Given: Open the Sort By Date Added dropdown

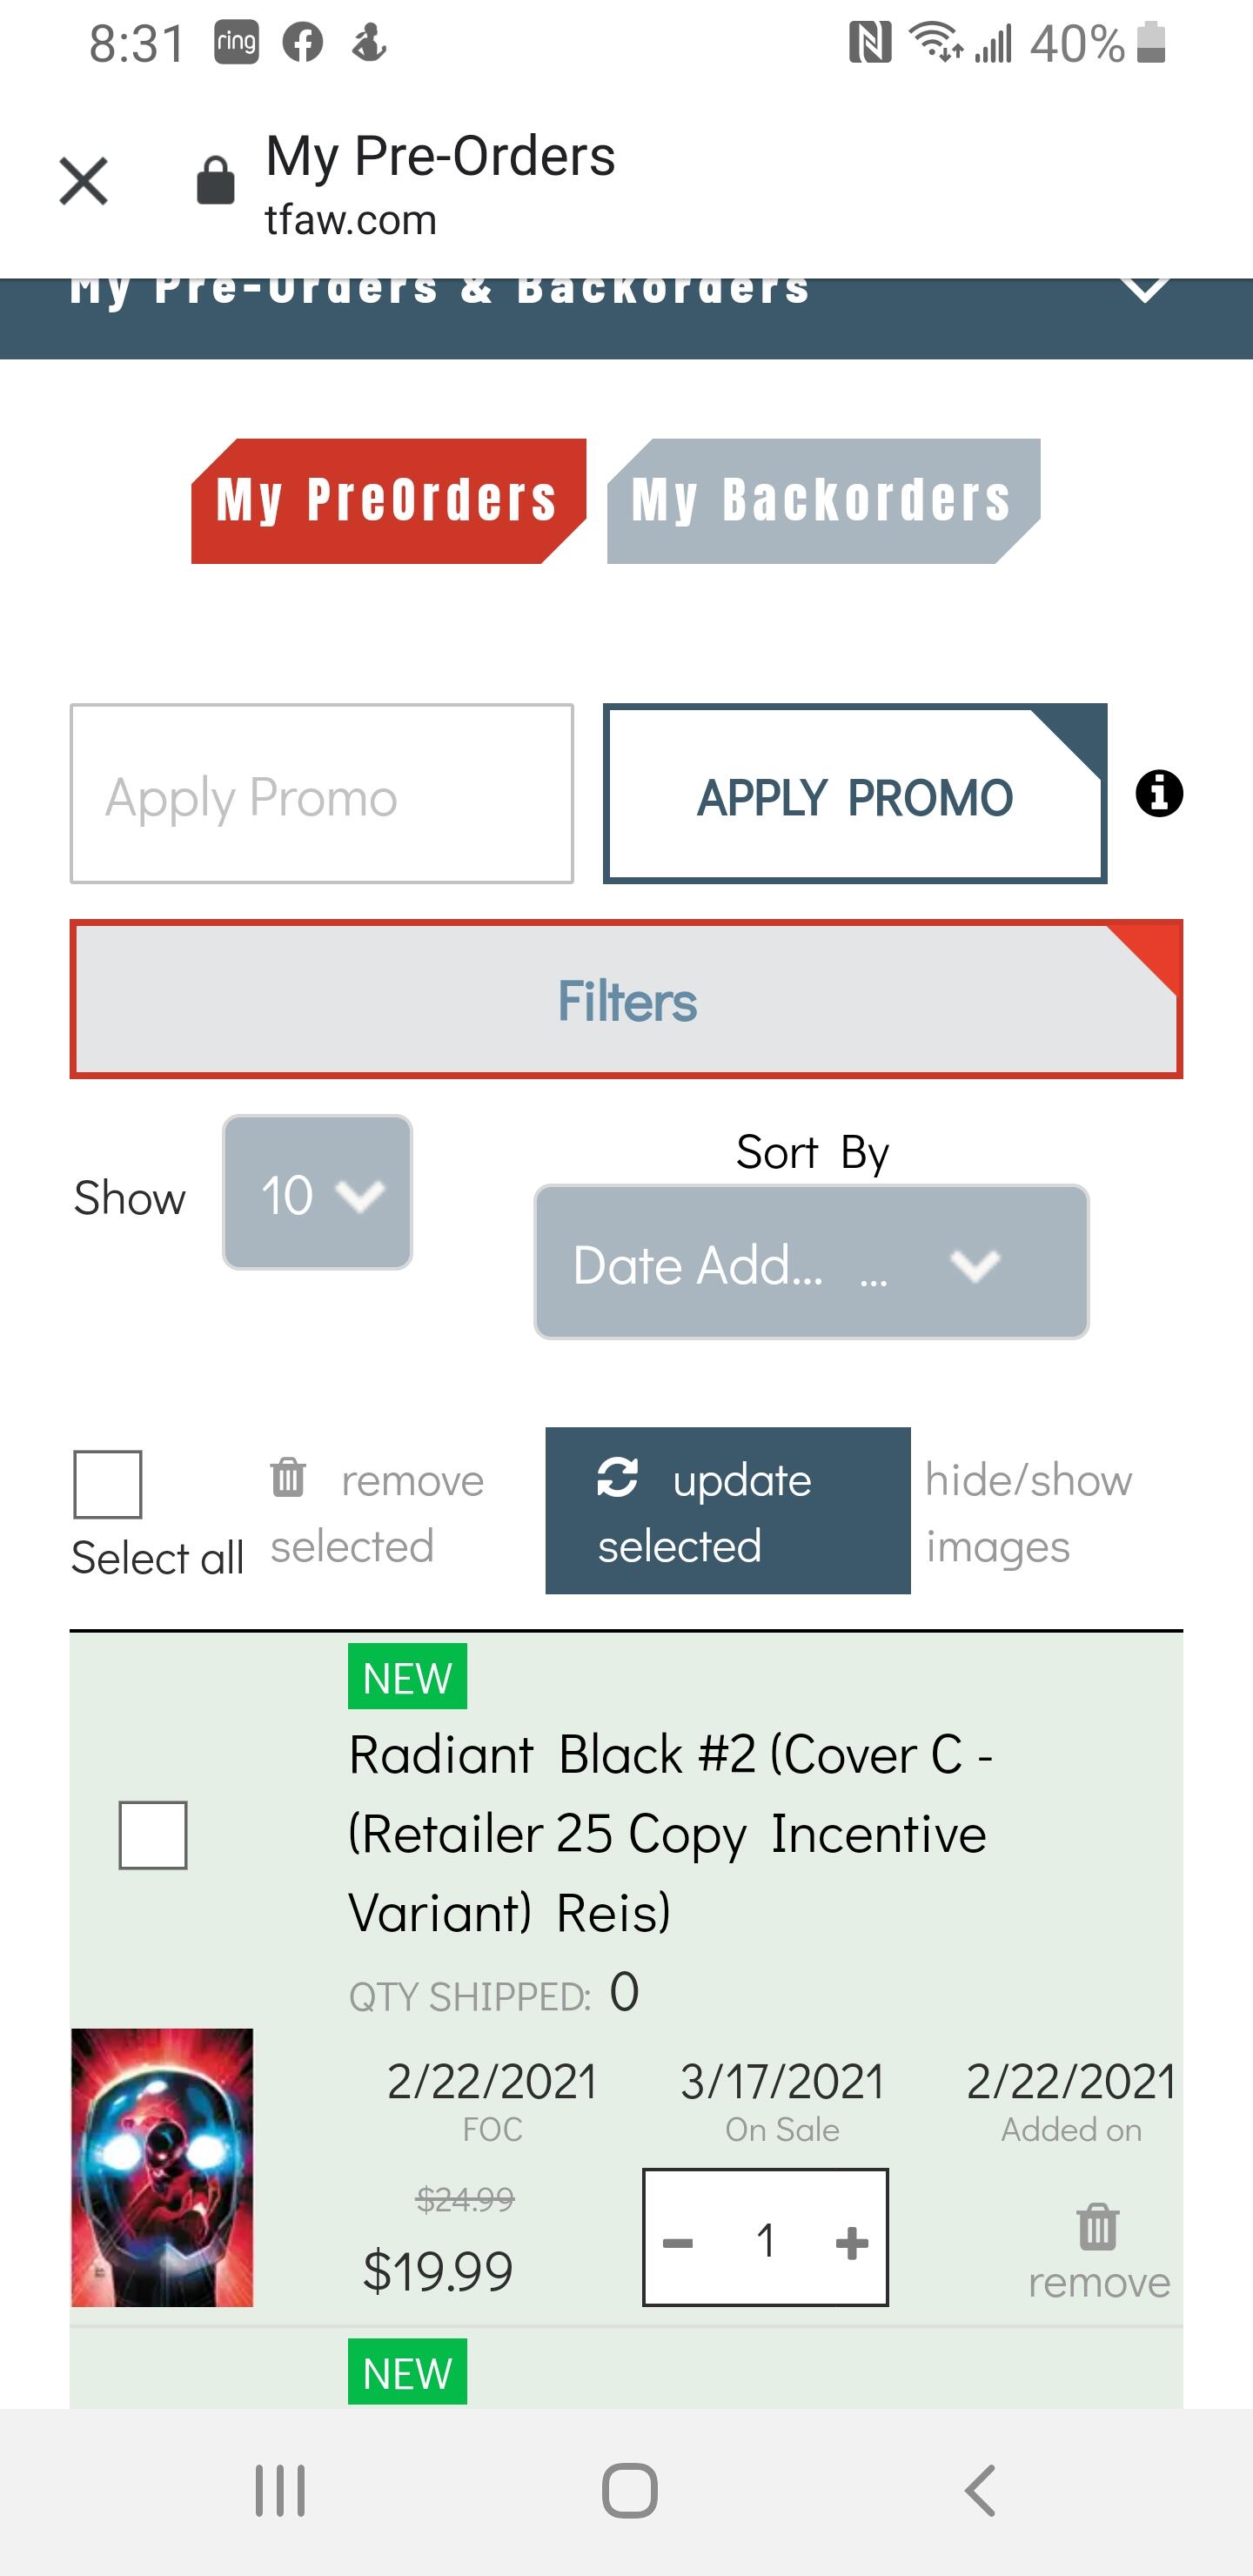Looking at the screenshot, I should tap(811, 1262).
